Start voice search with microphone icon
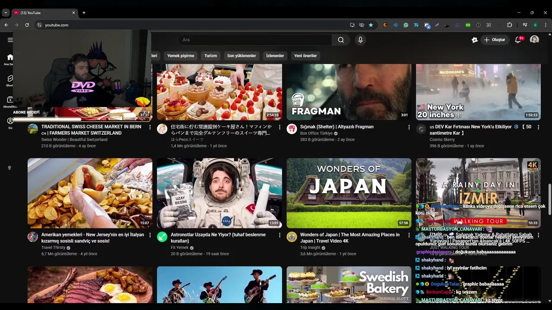The height and width of the screenshot is (310, 552). tap(361, 40)
